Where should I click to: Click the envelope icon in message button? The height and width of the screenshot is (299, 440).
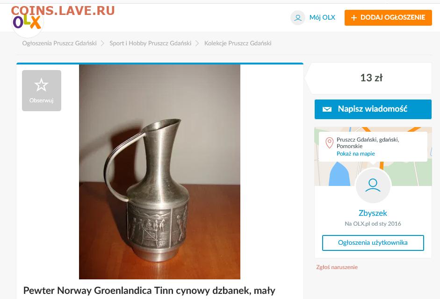point(327,109)
